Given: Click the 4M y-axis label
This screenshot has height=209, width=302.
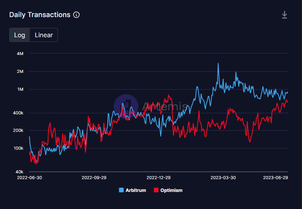Looking at the screenshot, I should (20, 54).
